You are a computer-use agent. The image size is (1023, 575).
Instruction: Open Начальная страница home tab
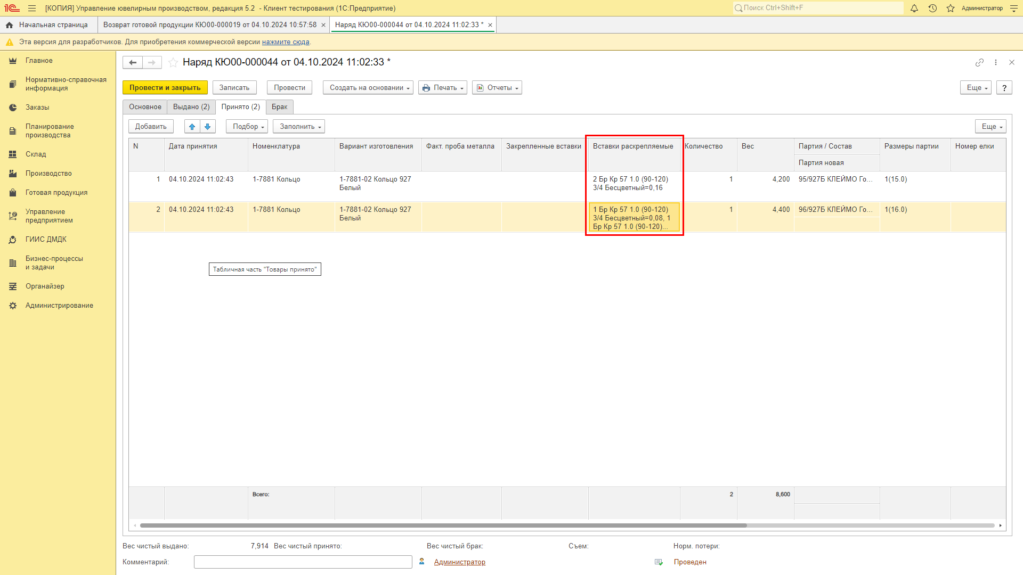[x=48, y=25]
